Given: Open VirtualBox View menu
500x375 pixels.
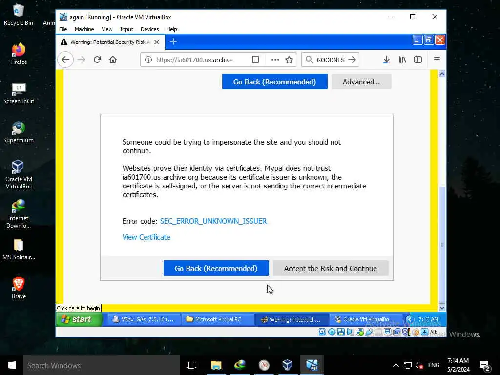Looking at the screenshot, I should pos(107,29).
